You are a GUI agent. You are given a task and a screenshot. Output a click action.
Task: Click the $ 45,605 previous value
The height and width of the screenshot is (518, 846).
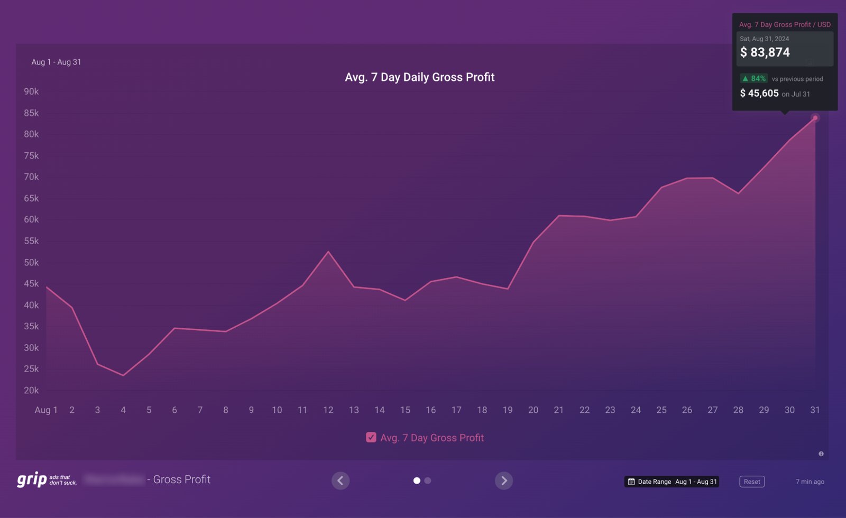[x=759, y=93]
